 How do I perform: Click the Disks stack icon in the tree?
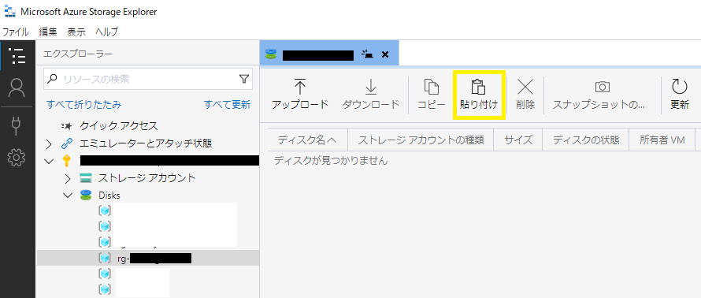pos(85,196)
